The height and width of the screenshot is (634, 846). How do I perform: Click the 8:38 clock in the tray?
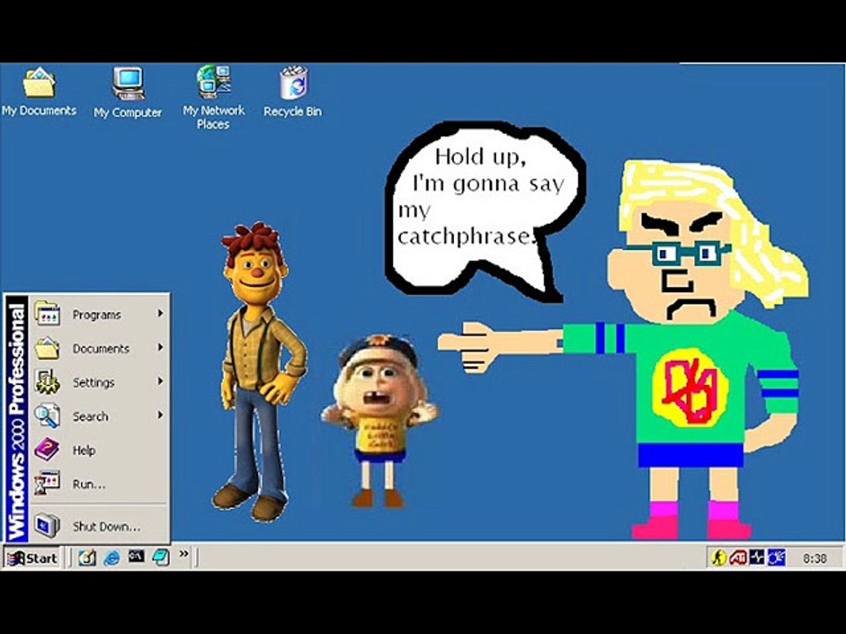(x=814, y=558)
